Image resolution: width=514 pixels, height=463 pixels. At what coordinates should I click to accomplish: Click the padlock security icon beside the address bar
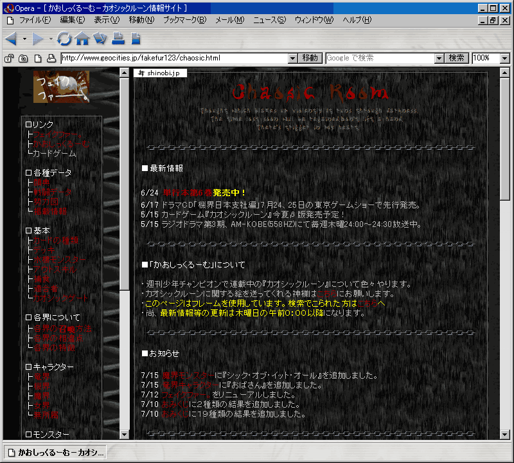click(9, 58)
